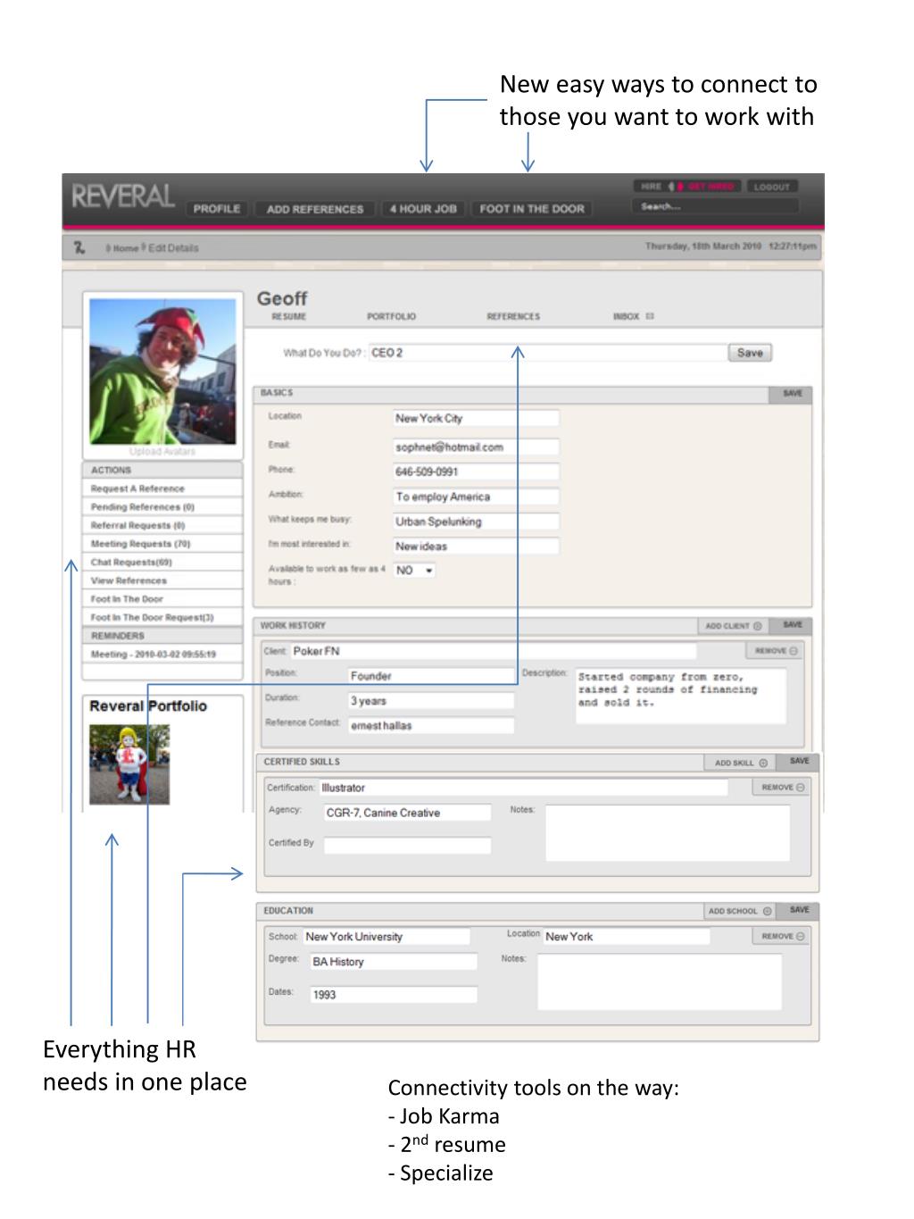This screenshot has height=1219, width=914.
Task: Click the Duration field showing 3 years
Action: tap(431, 701)
